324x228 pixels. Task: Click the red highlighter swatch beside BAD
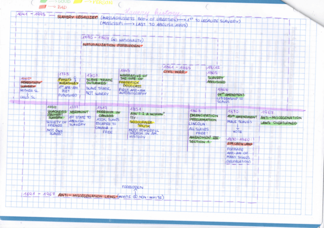click(43, 7)
